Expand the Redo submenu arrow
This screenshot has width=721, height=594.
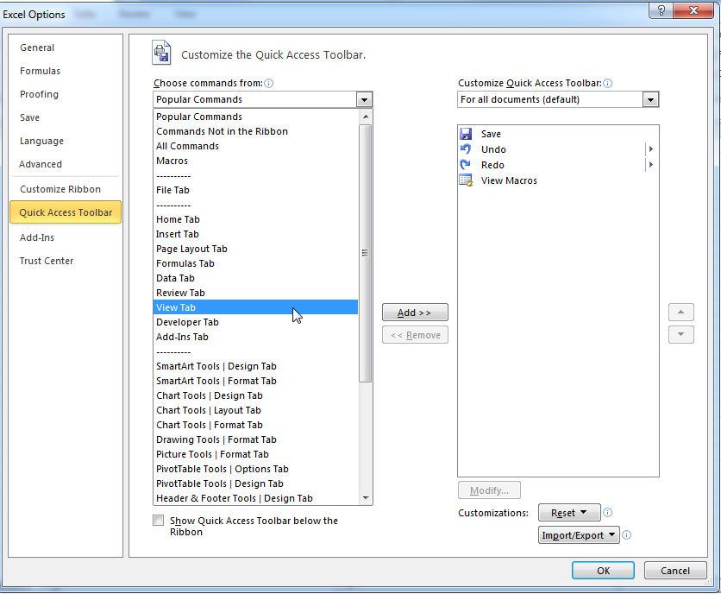tap(651, 165)
